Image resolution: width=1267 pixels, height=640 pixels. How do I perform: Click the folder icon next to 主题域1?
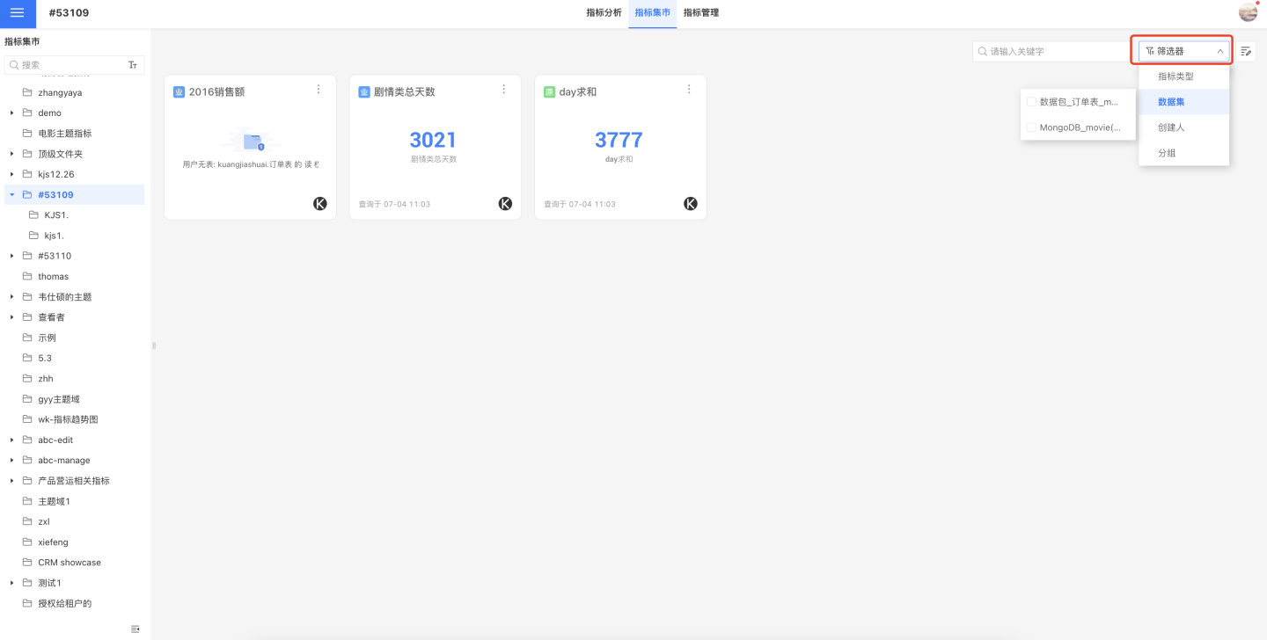coord(27,501)
